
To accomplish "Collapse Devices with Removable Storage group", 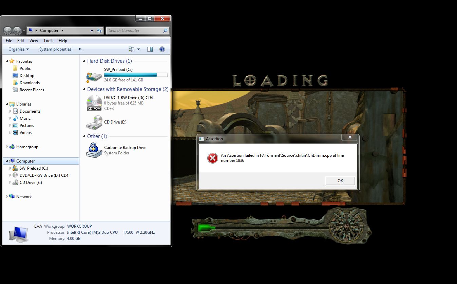I will click(x=84, y=90).
